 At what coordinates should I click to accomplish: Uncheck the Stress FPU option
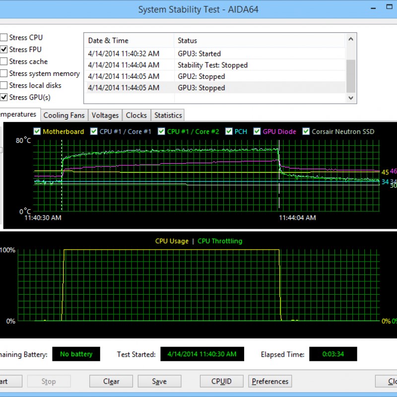[4, 50]
